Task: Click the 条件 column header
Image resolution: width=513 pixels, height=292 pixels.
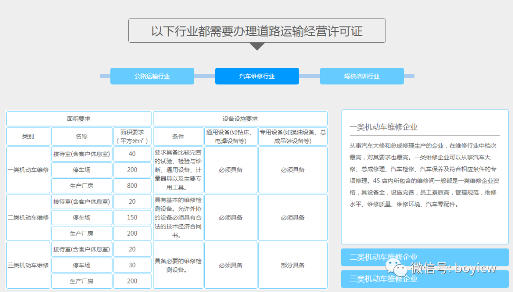Action: (x=178, y=136)
